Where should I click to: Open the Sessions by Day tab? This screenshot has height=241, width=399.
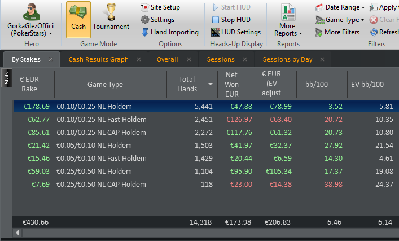(x=287, y=59)
